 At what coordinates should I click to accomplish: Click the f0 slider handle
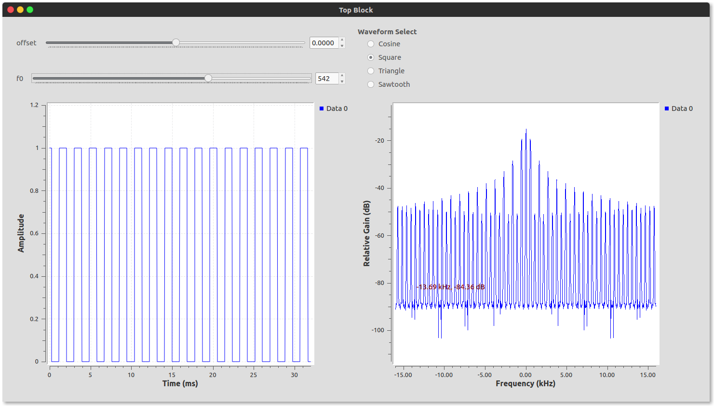pos(208,78)
